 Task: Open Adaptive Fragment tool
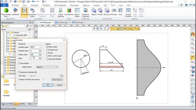coord(86,12)
